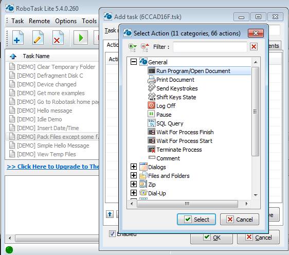The image size is (289, 255).
Task: Click the delete task red X icon
Action: 58,38
